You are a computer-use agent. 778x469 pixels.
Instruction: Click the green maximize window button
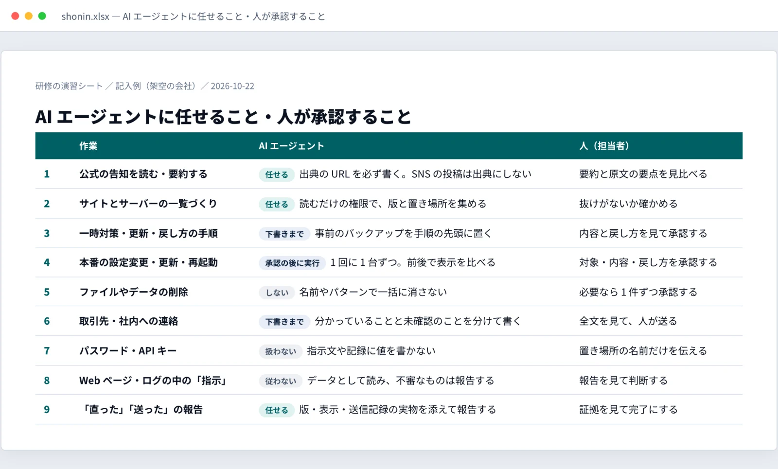[42, 16]
